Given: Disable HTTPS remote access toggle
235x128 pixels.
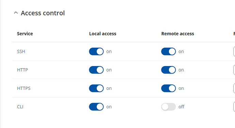Looking at the screenshot, I should coord(169,88).
